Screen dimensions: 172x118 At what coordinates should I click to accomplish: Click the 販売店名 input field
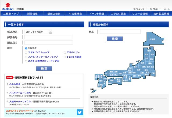pos(49,43)
